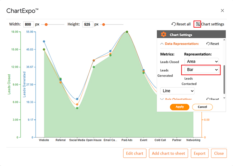Click the Height slider handle

104,25
